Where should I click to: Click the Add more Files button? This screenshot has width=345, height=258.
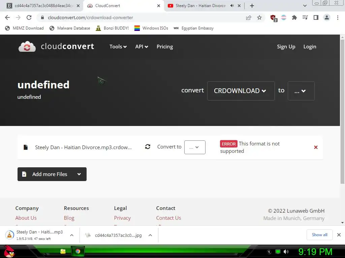coord(52,174)
